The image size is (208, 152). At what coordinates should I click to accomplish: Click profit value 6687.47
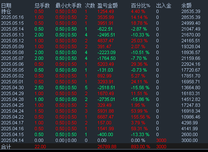[106, 117]
